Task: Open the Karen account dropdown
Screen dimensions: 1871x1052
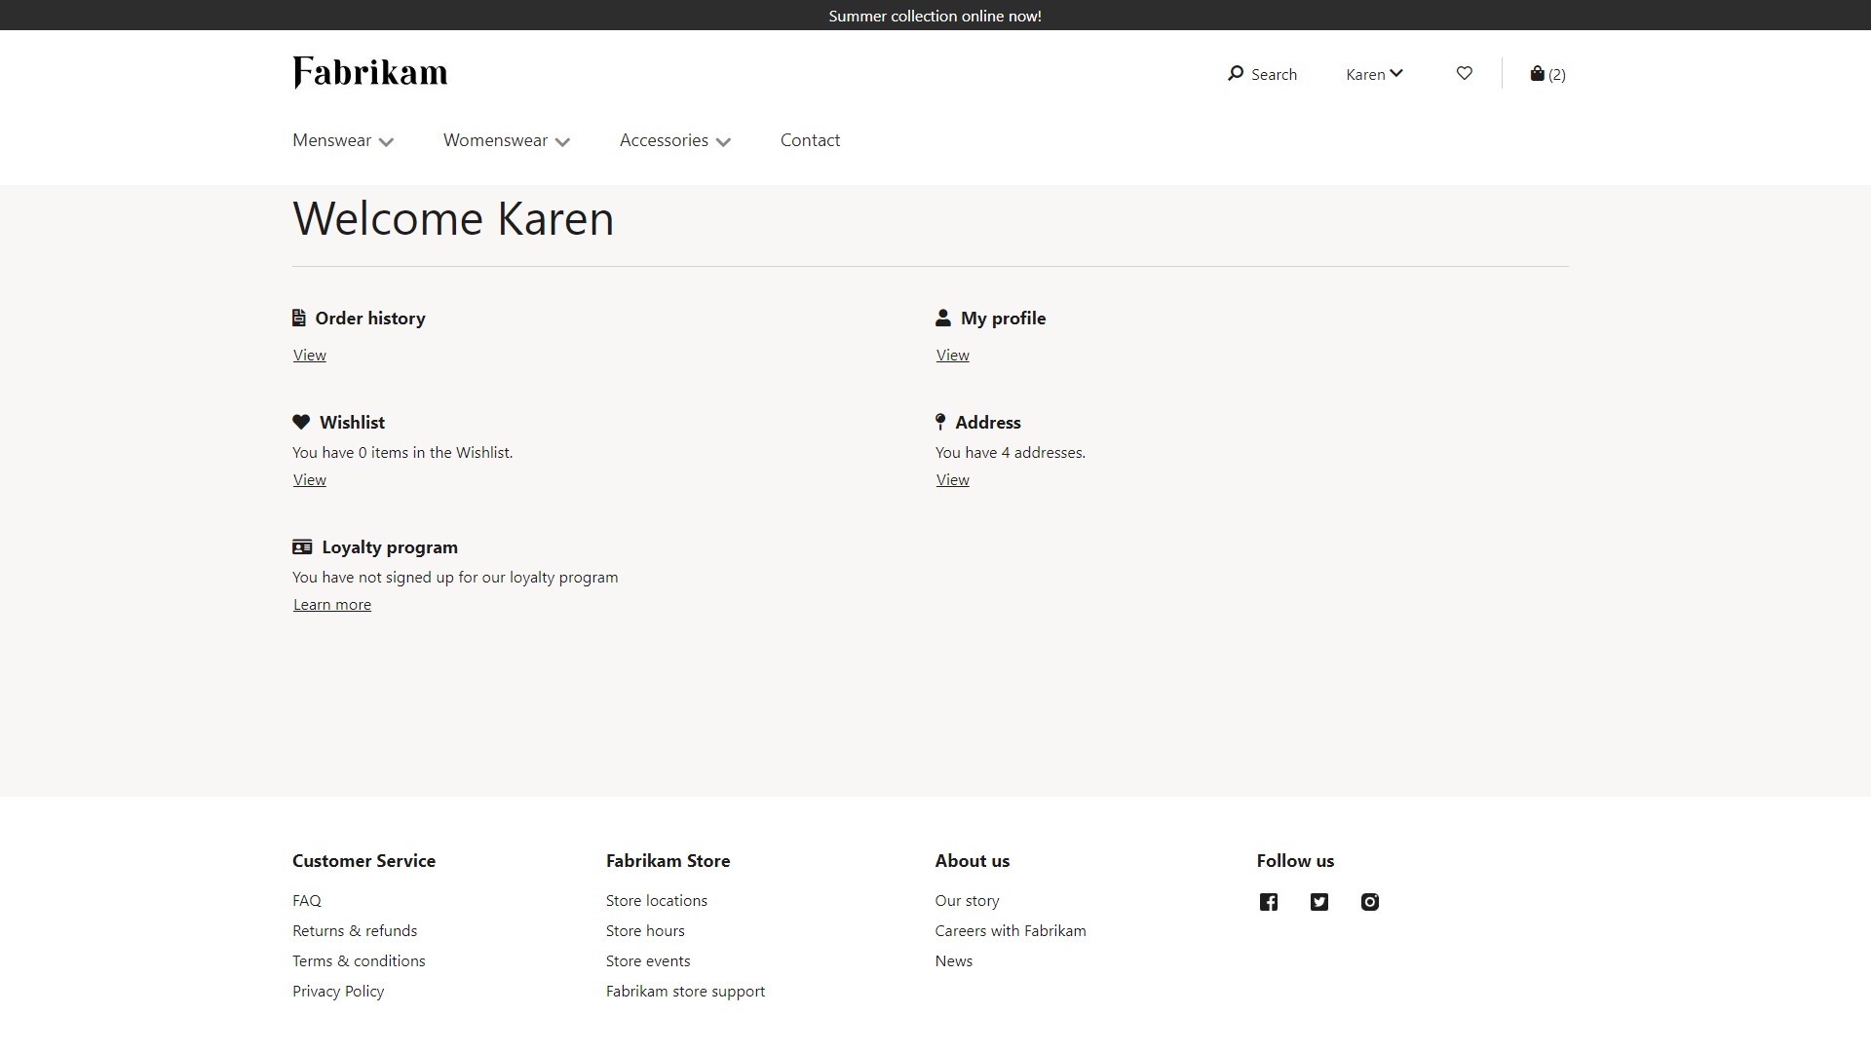Action: click(x=1374, y=73)
